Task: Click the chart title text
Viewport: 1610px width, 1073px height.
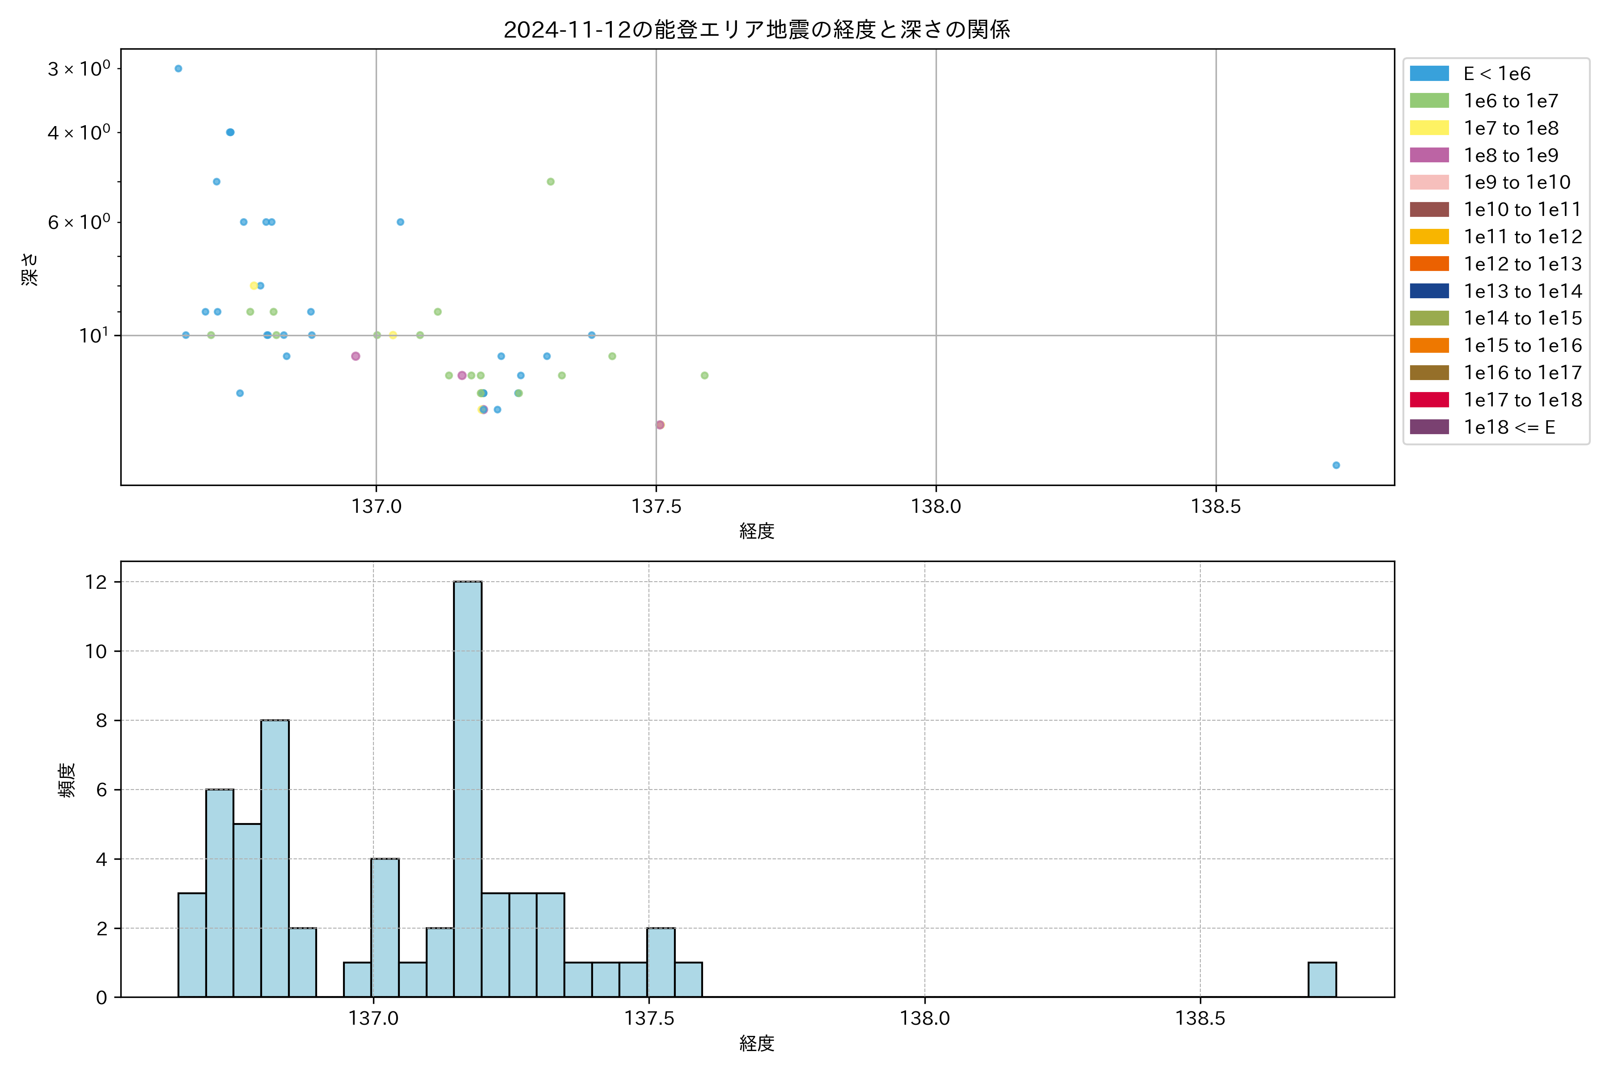Action: [x=756, y=30]
